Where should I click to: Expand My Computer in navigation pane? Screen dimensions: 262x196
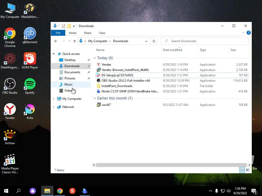pyautogui.click(x=54, y=99)
